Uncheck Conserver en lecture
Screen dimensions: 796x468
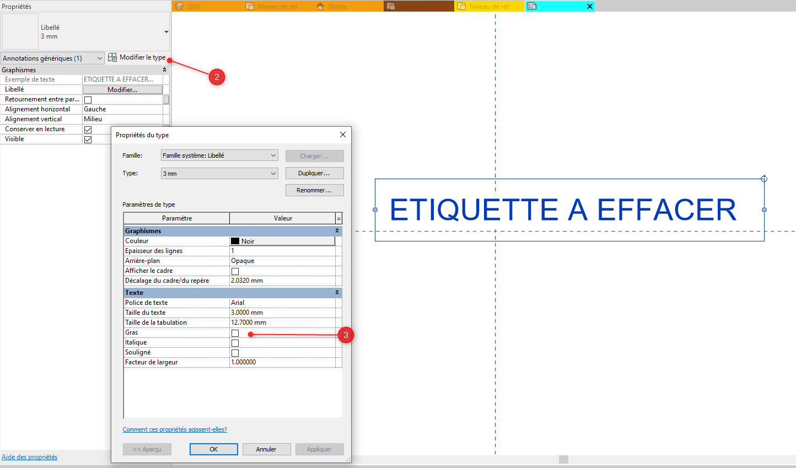click(x=88, y=130)
